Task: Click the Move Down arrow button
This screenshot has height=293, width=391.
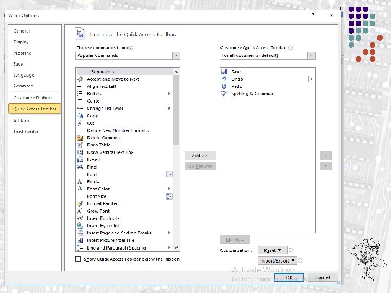Action: (x=325, y=166)
